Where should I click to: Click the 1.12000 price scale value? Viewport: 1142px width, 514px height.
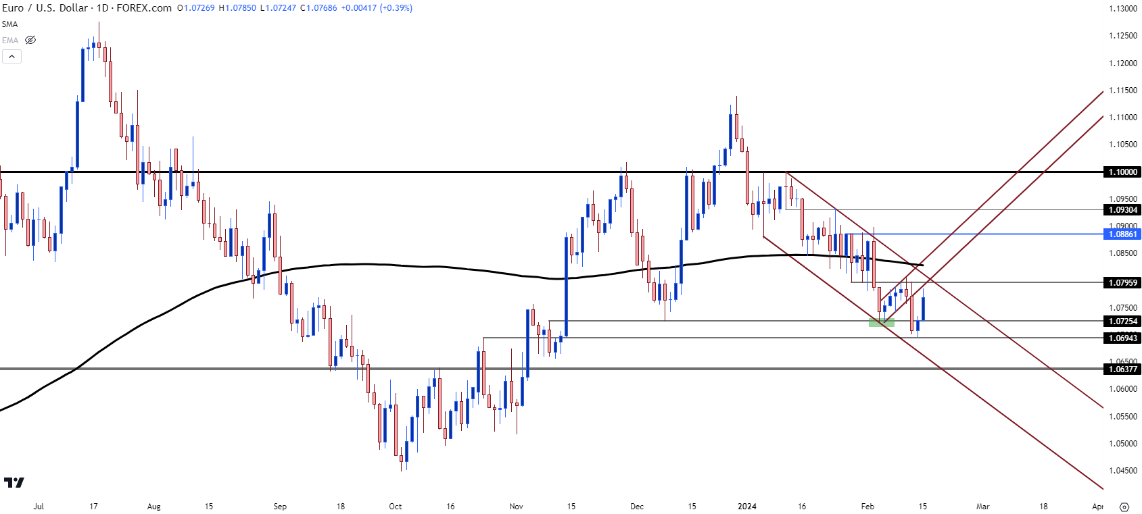(x=1122, y=63)
